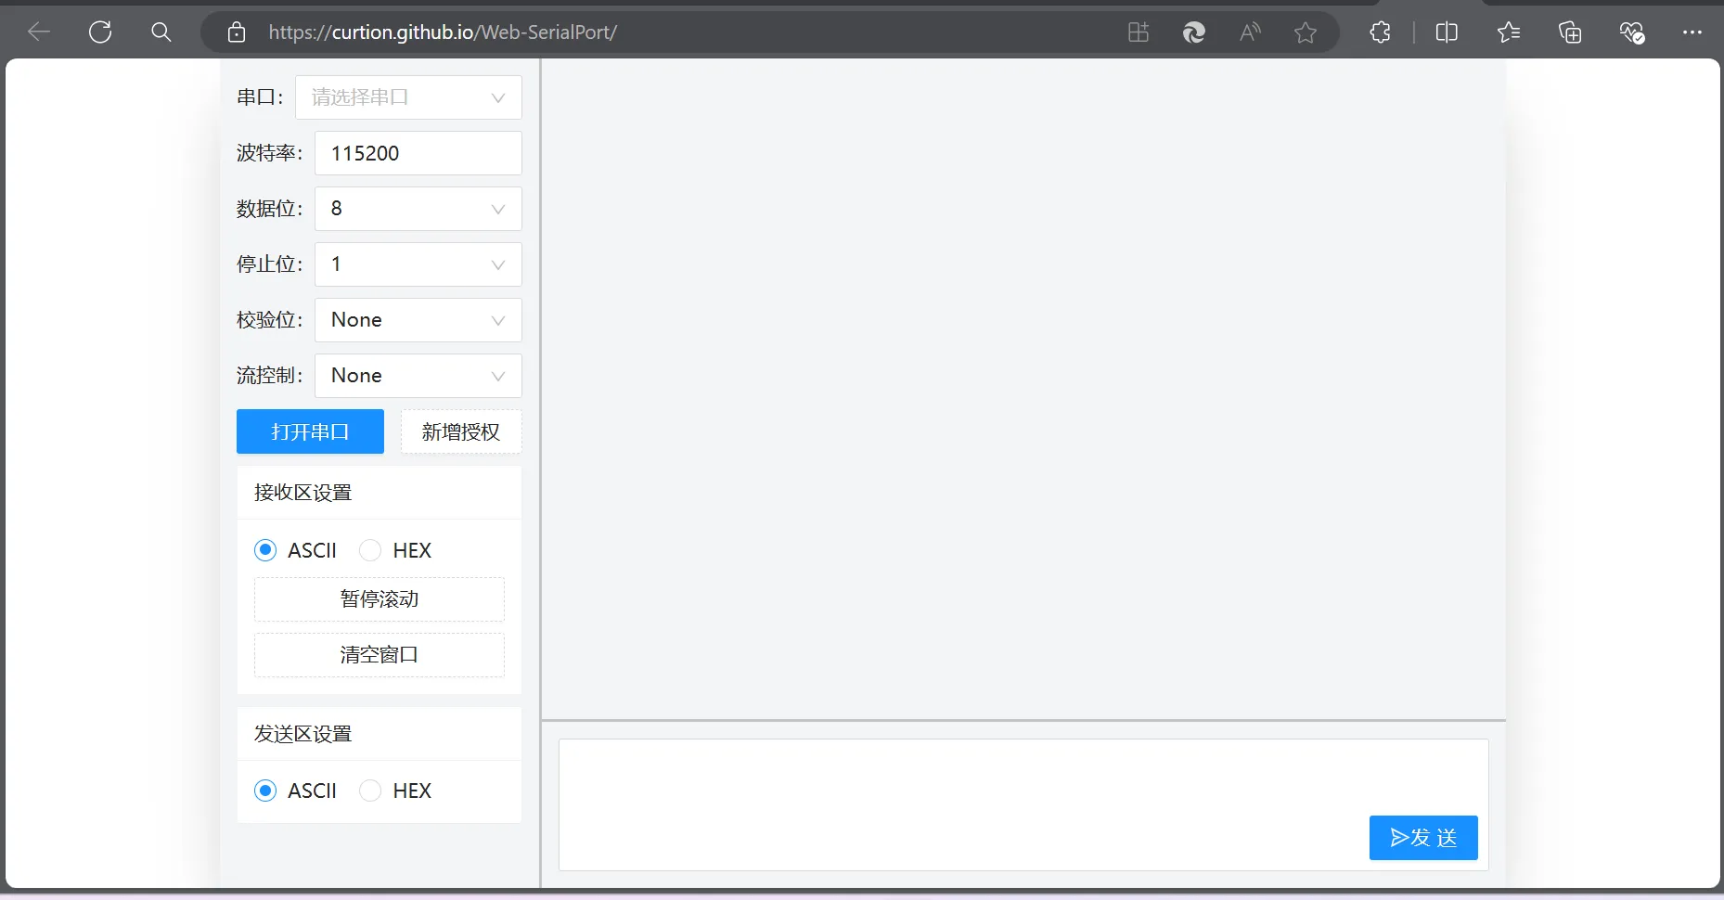Click the read aloud icon in address bar
The height and width of the screenshot is (900, 1724).
point(1250,32)
